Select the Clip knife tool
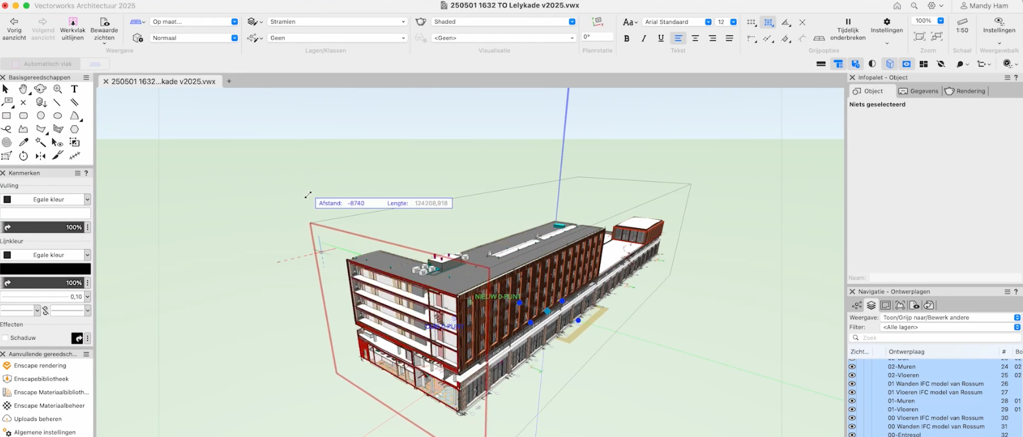 (57, 156)
